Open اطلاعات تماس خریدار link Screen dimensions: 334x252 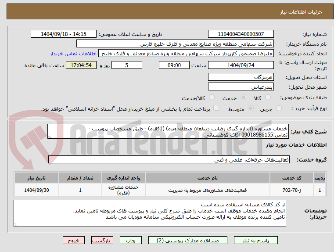click(x=73, y=54)
